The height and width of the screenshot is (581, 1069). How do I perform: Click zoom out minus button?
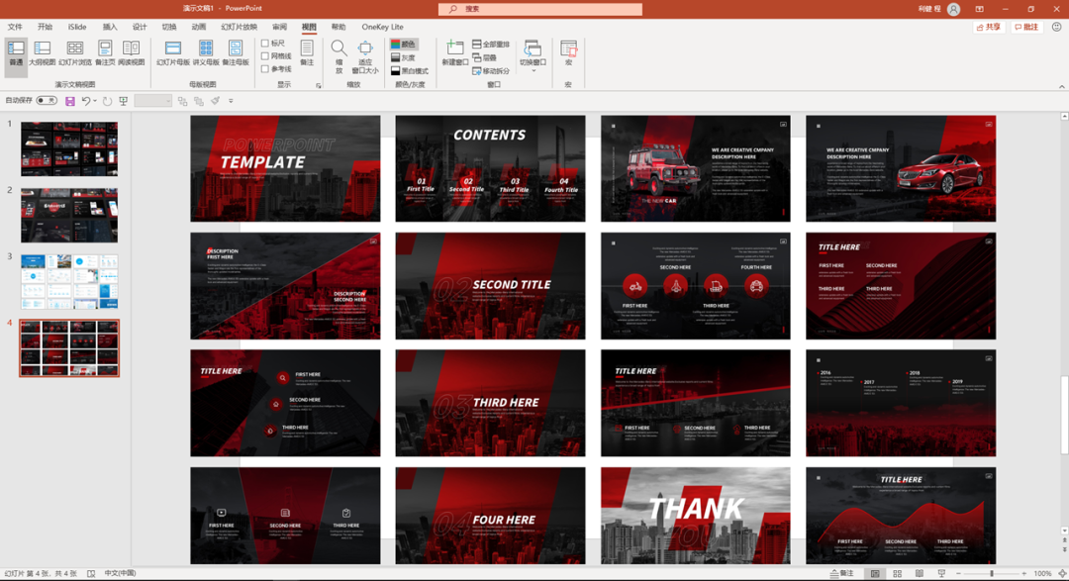click(x=958, y=573)
